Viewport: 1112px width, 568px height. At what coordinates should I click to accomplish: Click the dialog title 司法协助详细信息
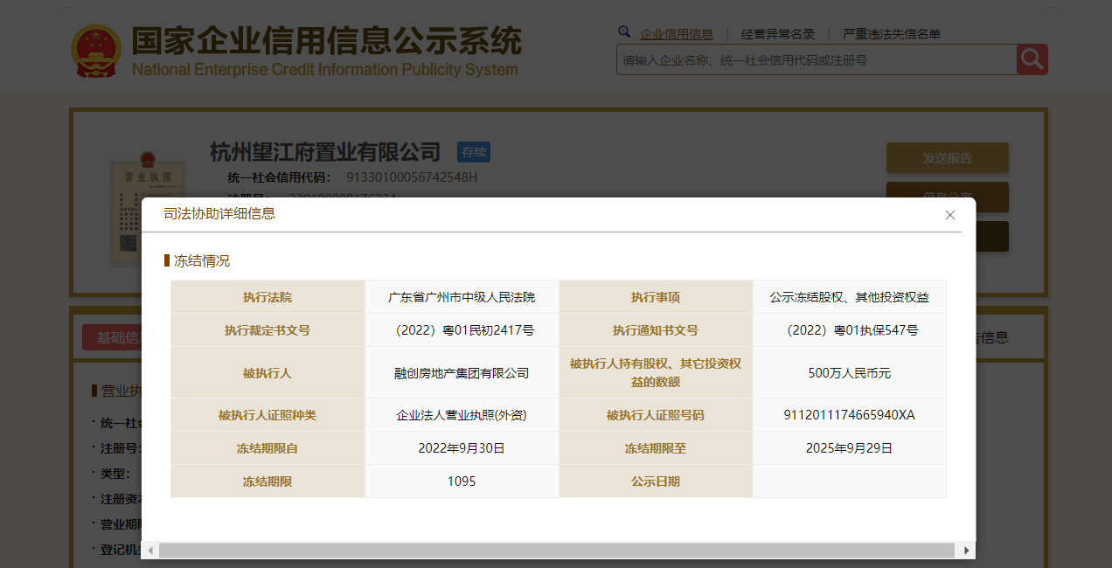click(x=219, y=213)
